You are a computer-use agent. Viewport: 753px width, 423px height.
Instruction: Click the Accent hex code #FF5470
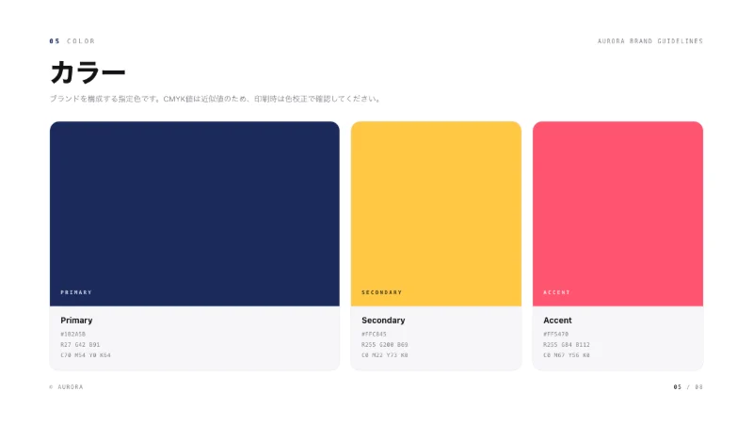[555, 335]
